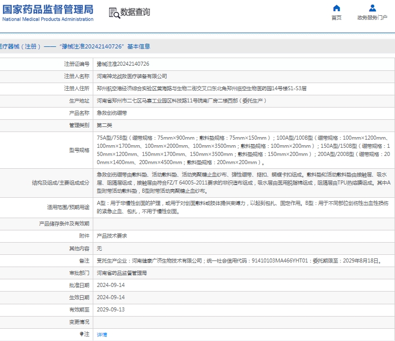Select 河南省药品监督管理局 approval department
Image resolution: width=395 pixels, height=341 pixels.
point(122,273)
